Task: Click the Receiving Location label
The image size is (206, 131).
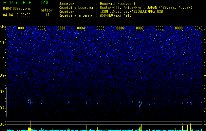Action: (x=76, y=8)
